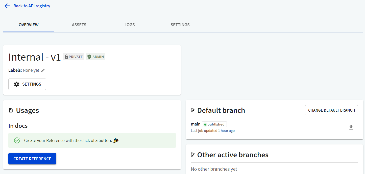Click the green checkmark circle icon
Screen dimensions: 365x174
point(17,140)
